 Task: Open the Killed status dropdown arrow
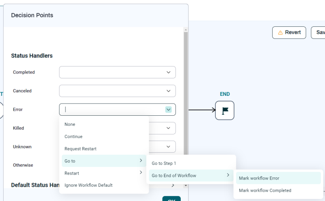coord(169,128)
